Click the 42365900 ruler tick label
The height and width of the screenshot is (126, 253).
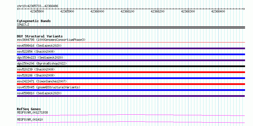[67, 11]
